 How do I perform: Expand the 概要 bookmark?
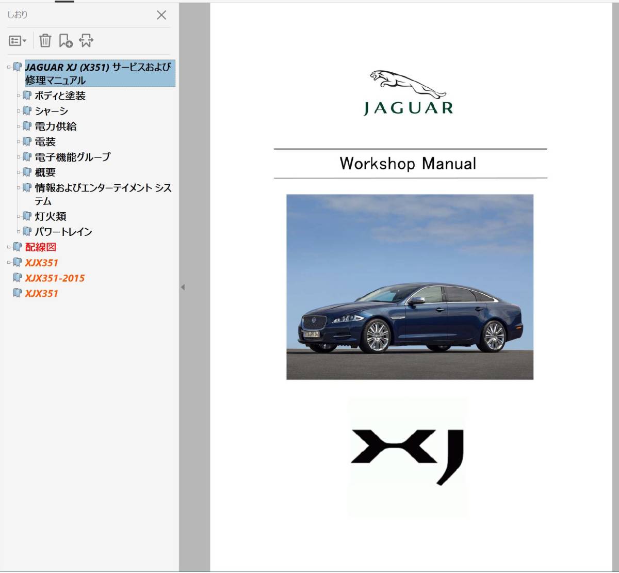coord(19,172)
